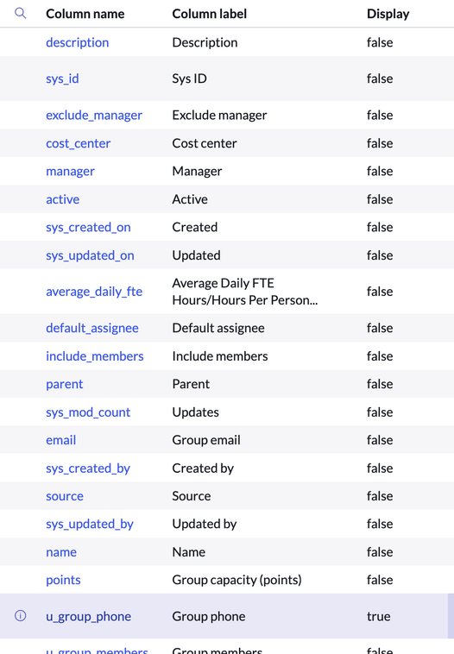
Task: Open the u_group_phone link
Action: [88, 616]
